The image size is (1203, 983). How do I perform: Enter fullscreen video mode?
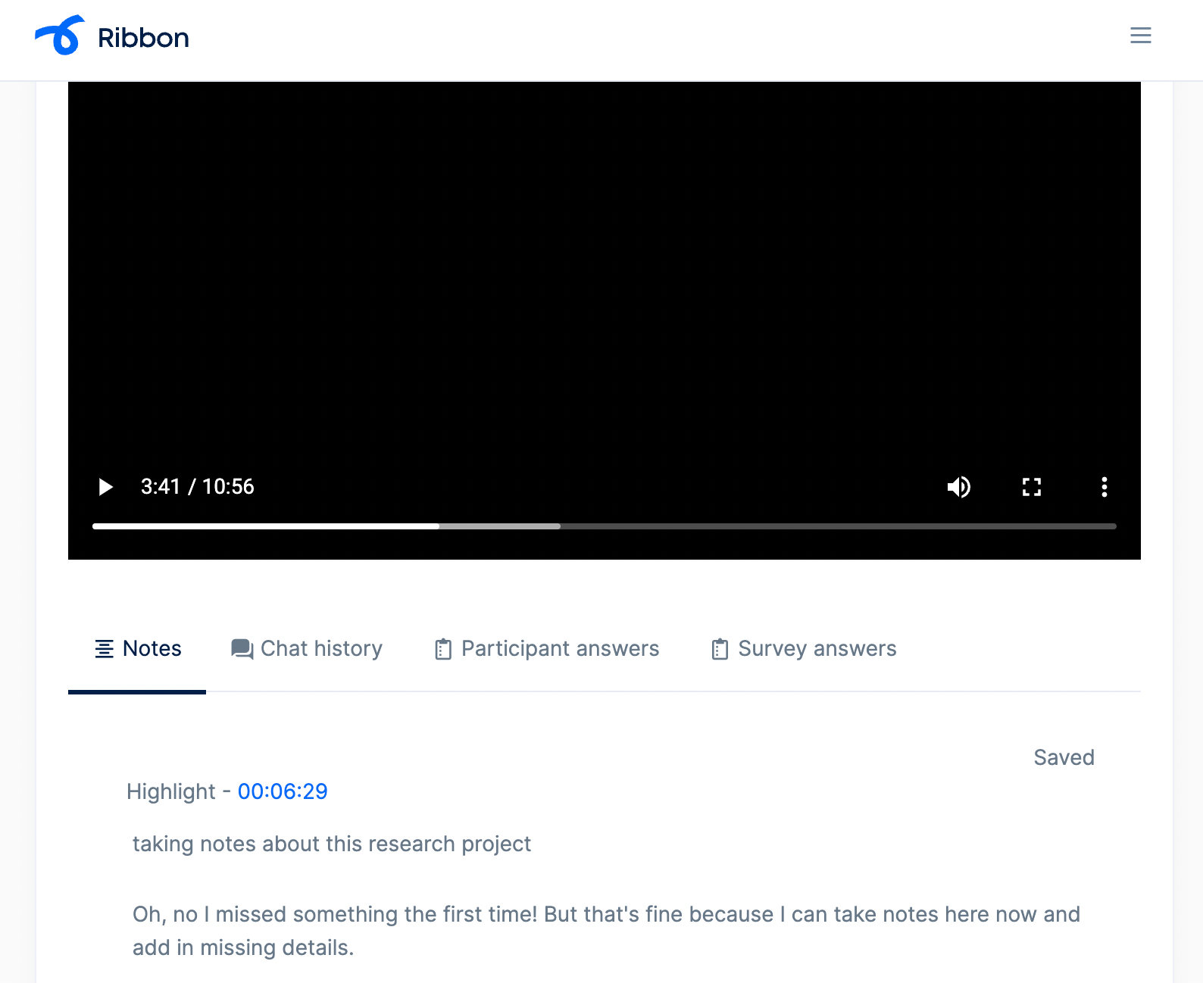pos(1032,486)
